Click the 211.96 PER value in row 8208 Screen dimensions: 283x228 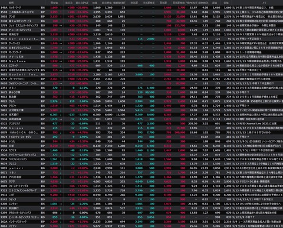[193, 204]
